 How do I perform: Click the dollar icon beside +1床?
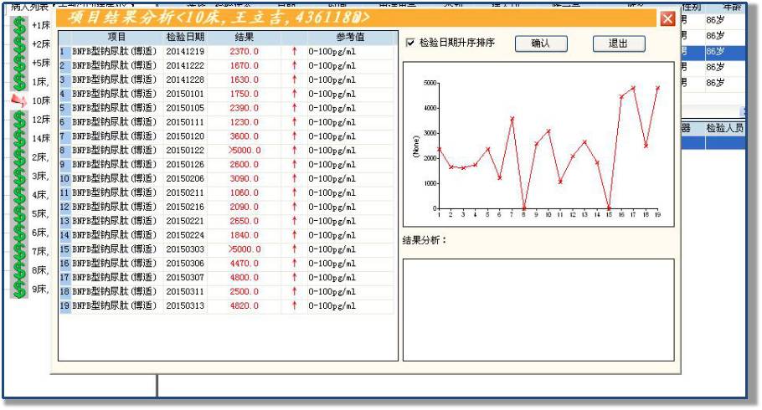tap(19, 25)
